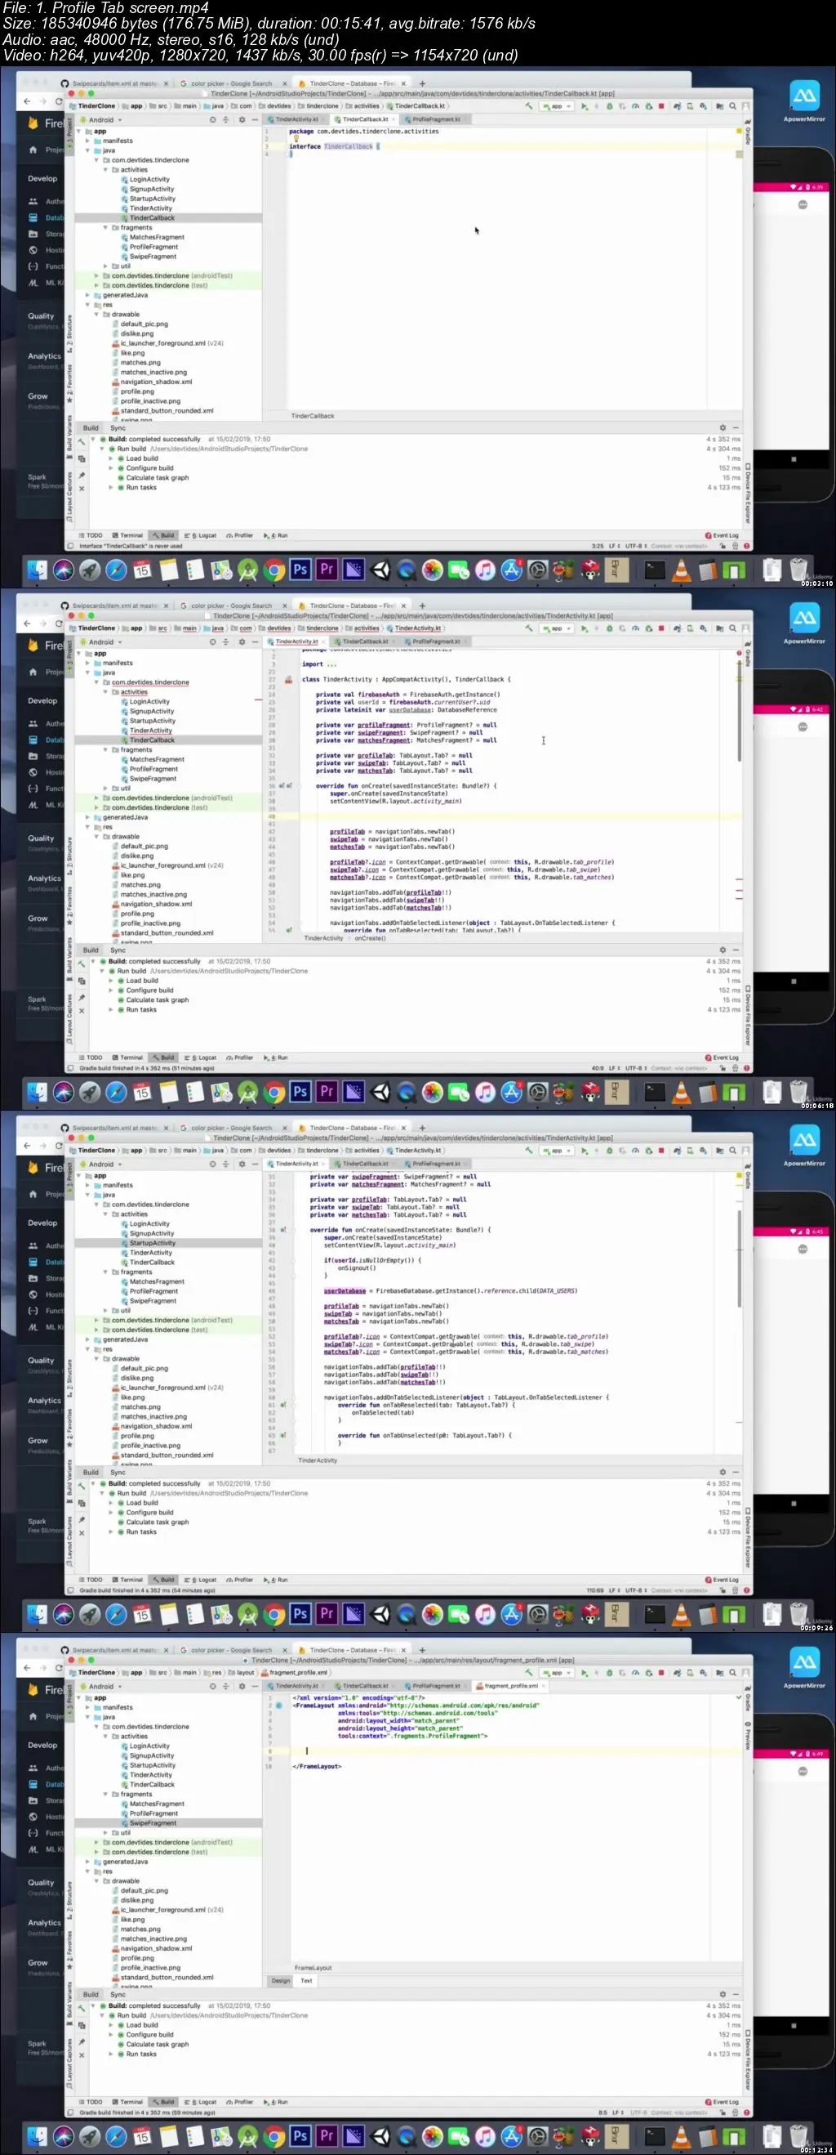
Task: Select fragment_profile.xml editor tab in 00:12:34 frame
Action: 511,1686
